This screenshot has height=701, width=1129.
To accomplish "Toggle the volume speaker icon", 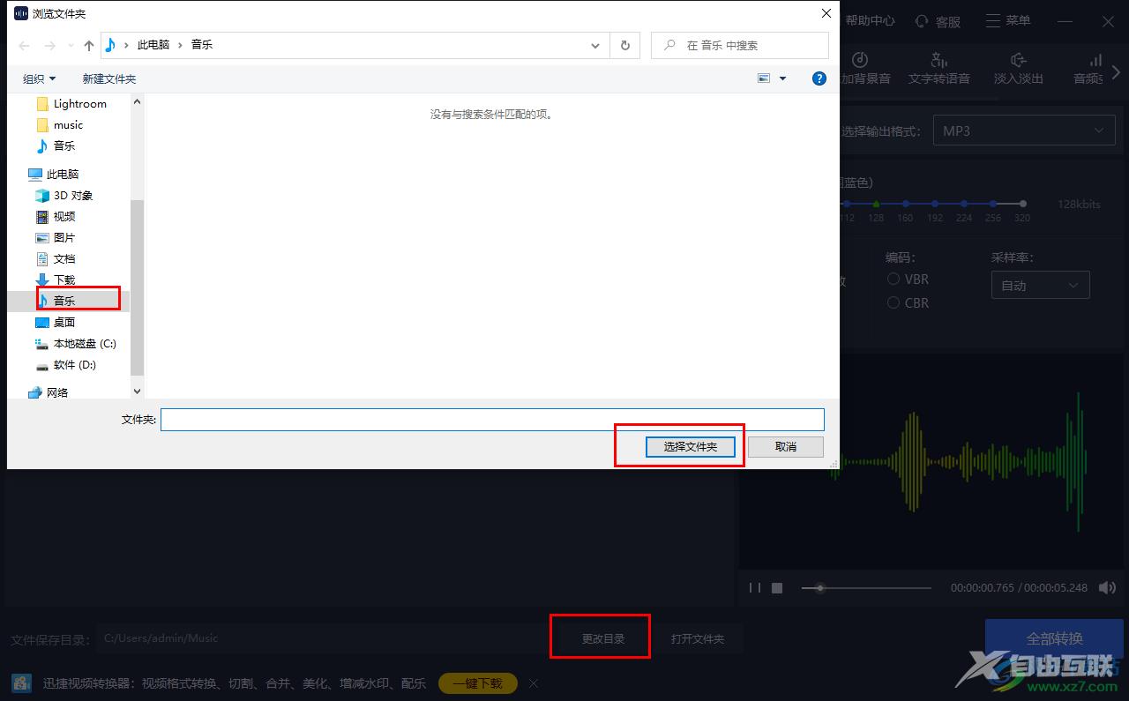I will pos(1110,587).
